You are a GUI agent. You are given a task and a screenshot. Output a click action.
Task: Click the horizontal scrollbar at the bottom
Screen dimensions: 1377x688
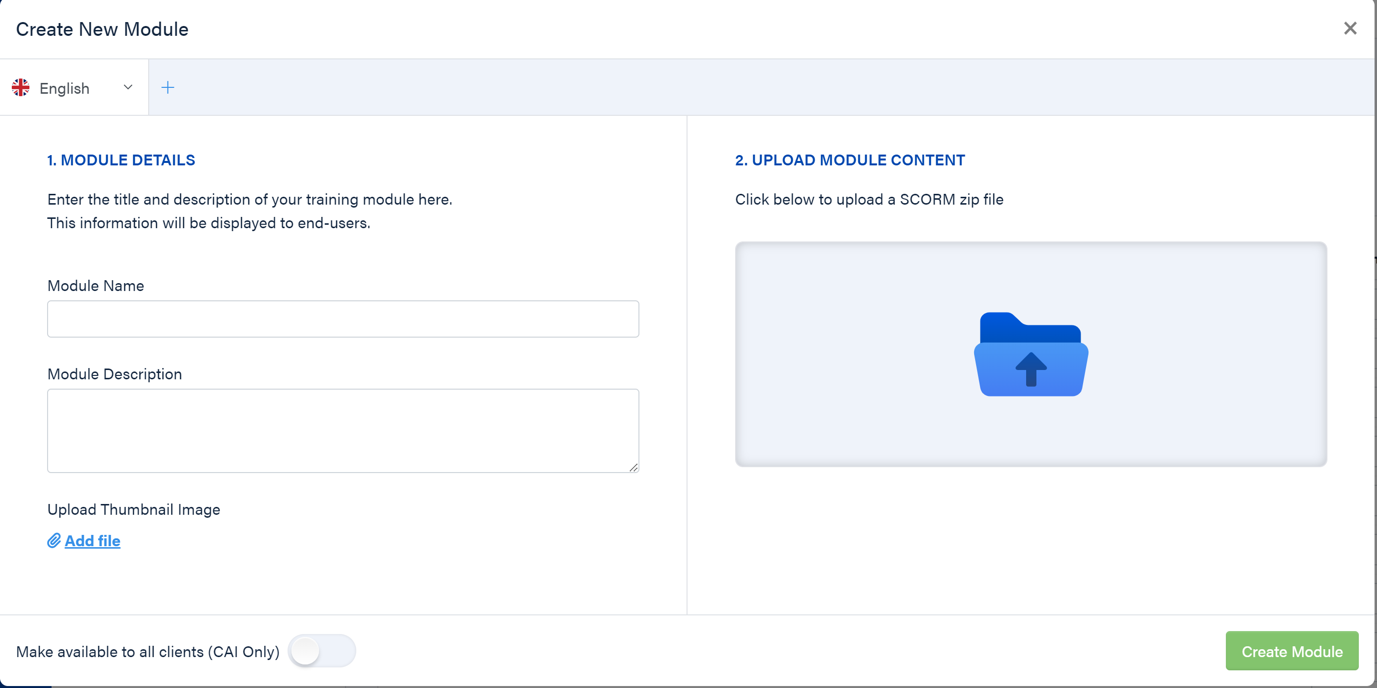coord(688,685)
